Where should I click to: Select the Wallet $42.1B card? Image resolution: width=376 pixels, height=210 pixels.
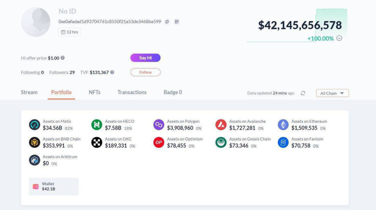point(54,187)
